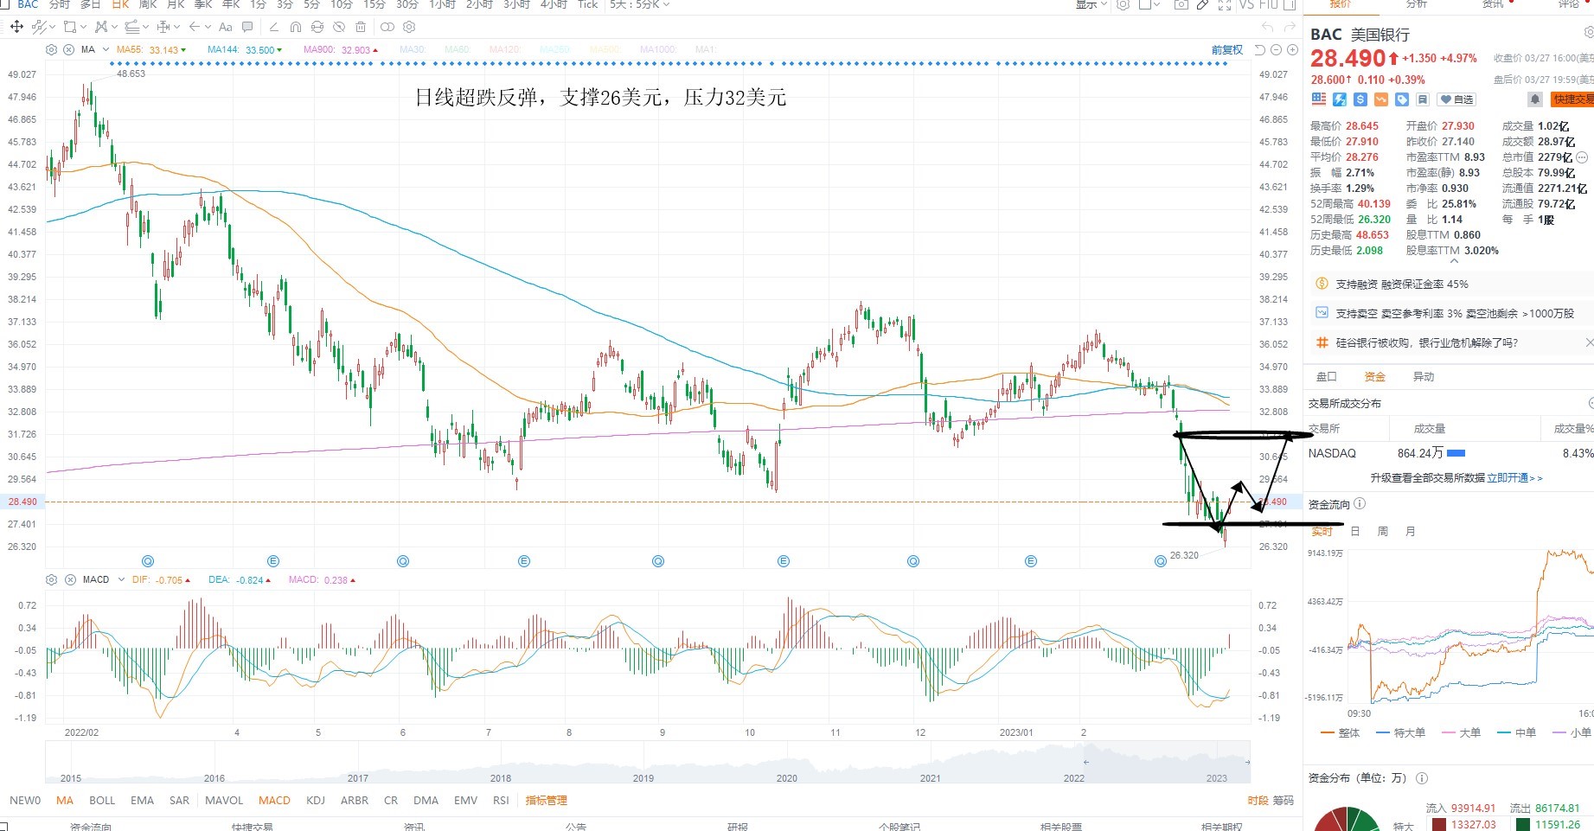The height and width of the screenshot is (831, 1594).
Task: Click the US flag market icon
Action: click(x=1319, y=99)
